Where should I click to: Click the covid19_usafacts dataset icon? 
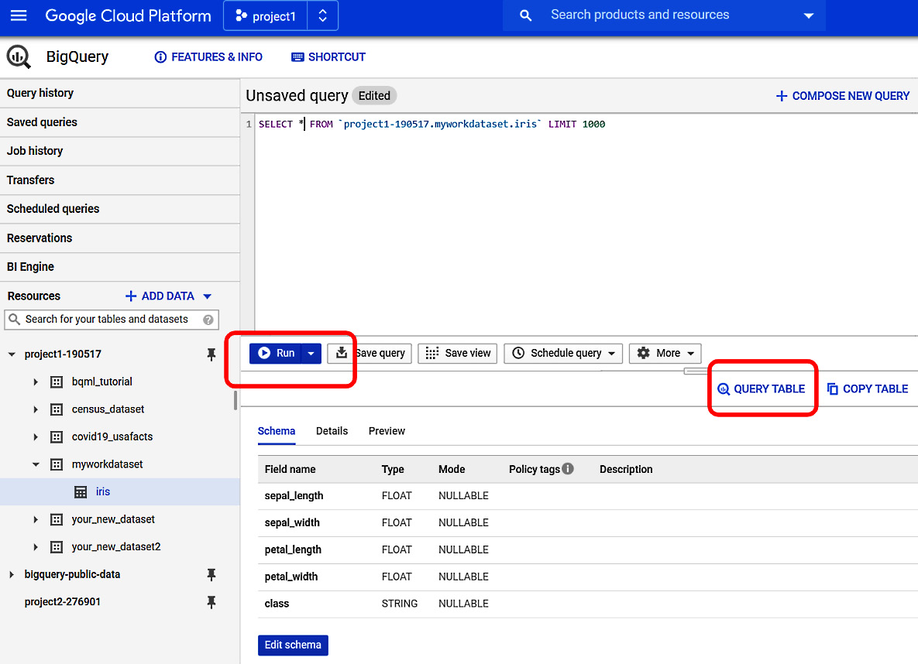tap(57, 437)
